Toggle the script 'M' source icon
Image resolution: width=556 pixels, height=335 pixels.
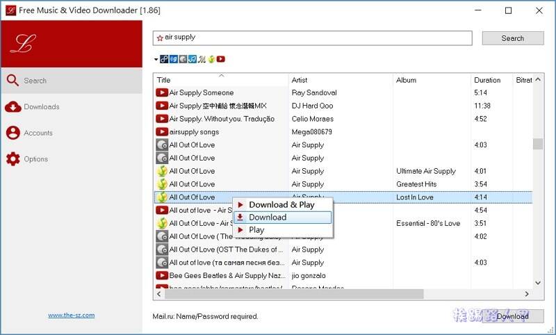coord(202,59)
